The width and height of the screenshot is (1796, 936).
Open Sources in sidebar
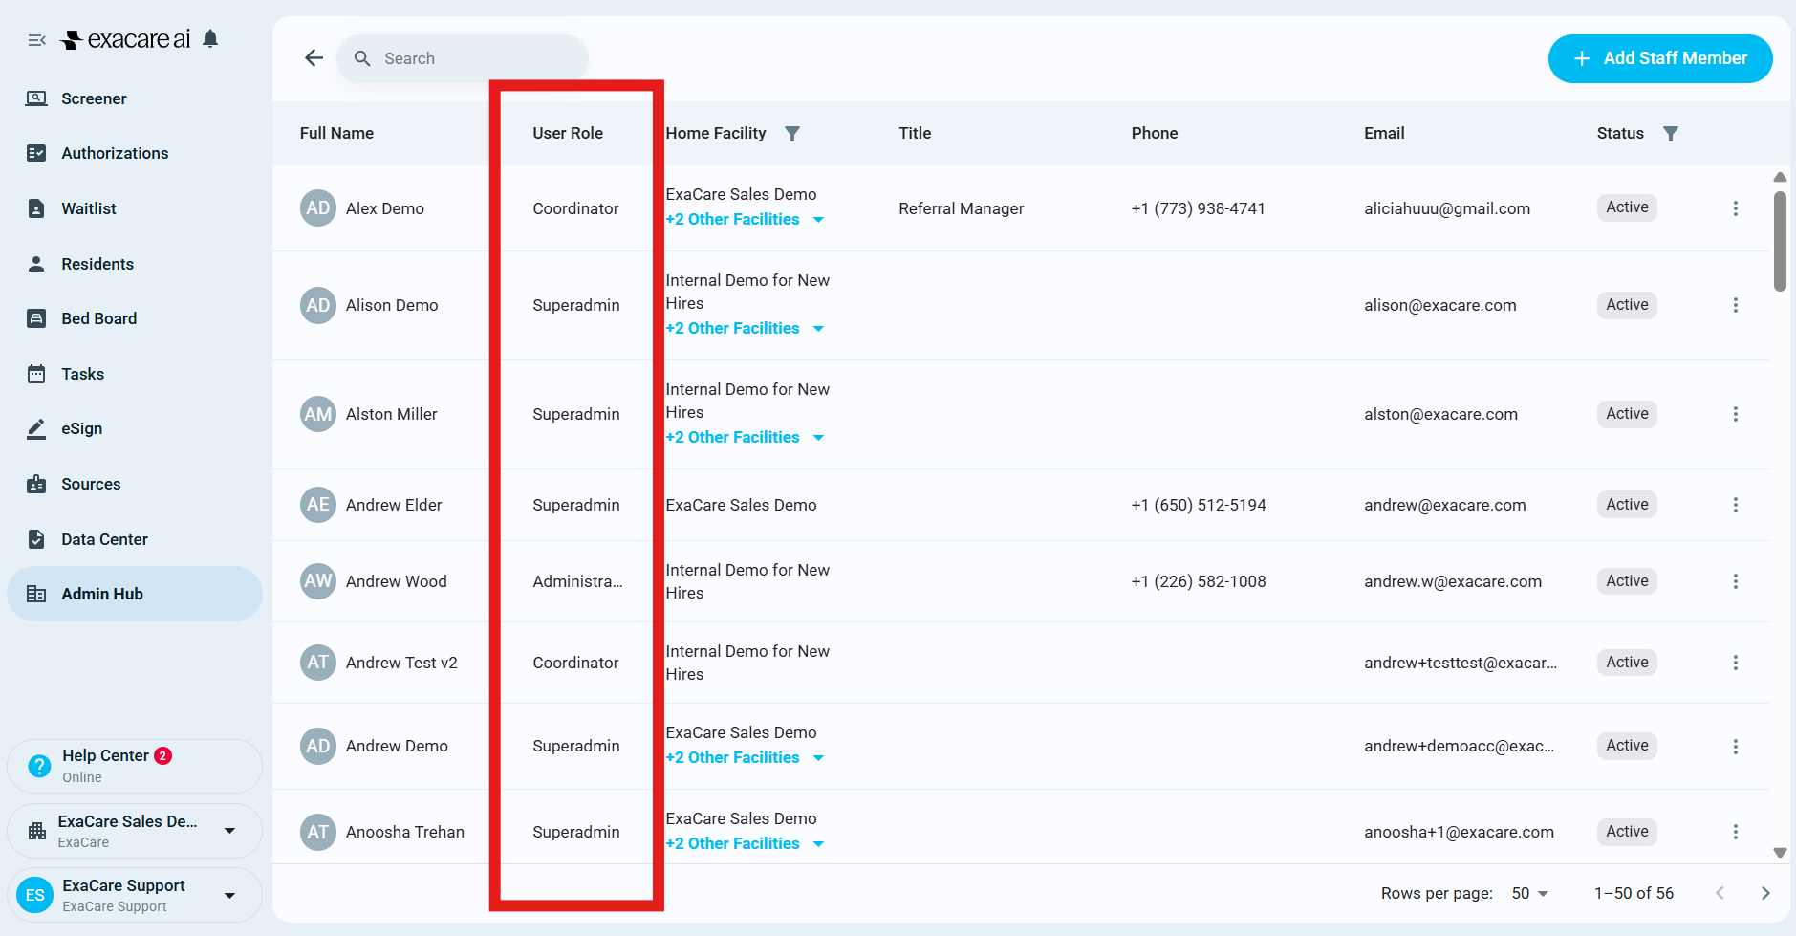[135, 484]
